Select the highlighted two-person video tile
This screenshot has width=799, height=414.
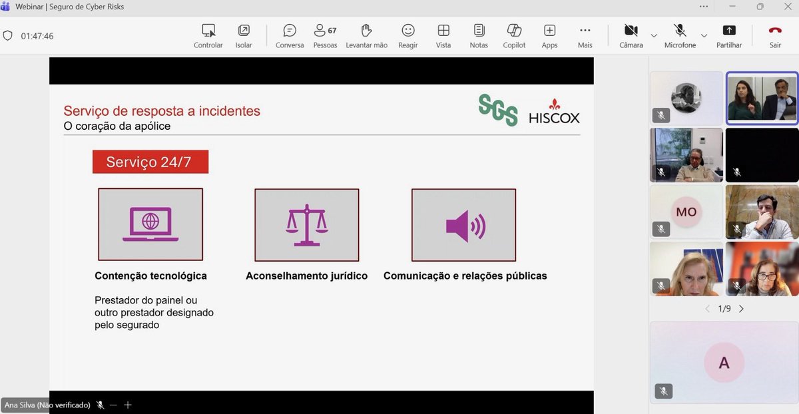tap(762, 98)
